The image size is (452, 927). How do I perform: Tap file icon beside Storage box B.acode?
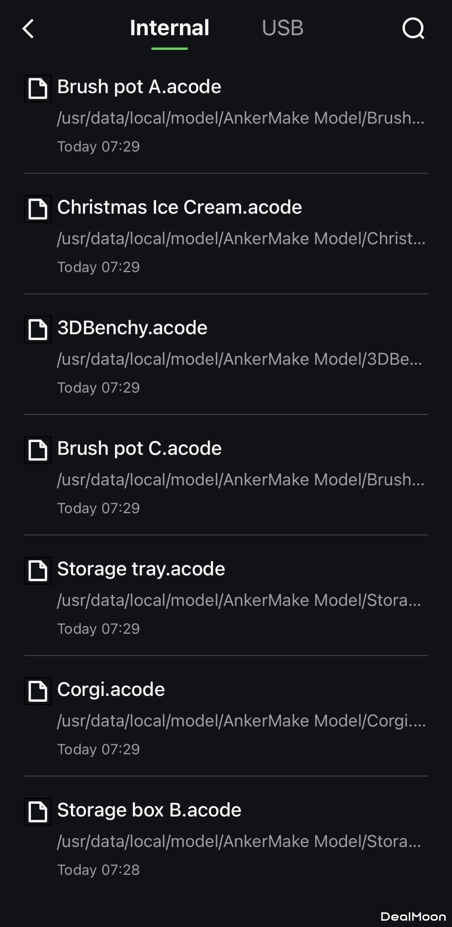pos(38,812)
